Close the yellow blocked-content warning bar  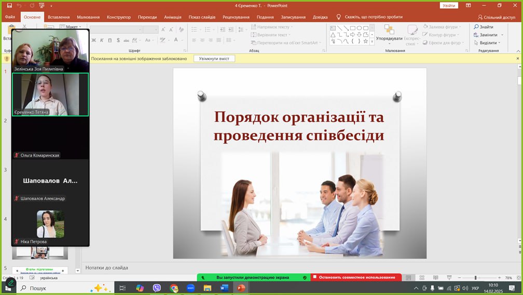pyautogui.click(x=517, y=59)
